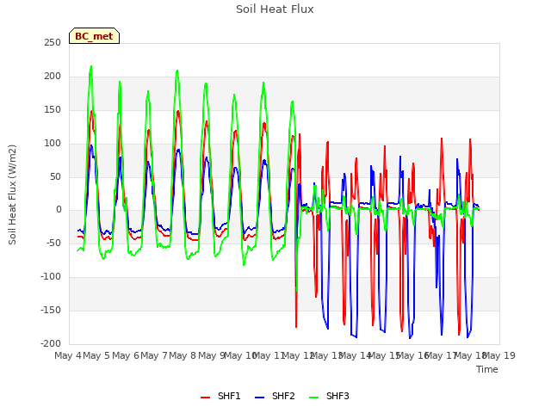Click the May 6 x-axis tick label

coord(126,355)
